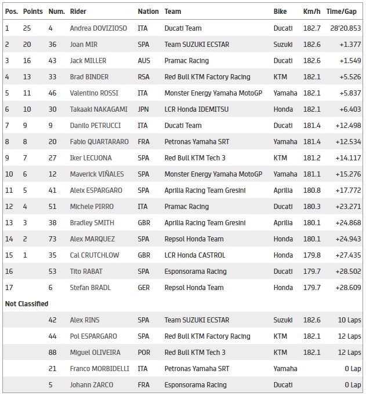Select the Points column header
The image size is (366, 396).
coord(32,12)
